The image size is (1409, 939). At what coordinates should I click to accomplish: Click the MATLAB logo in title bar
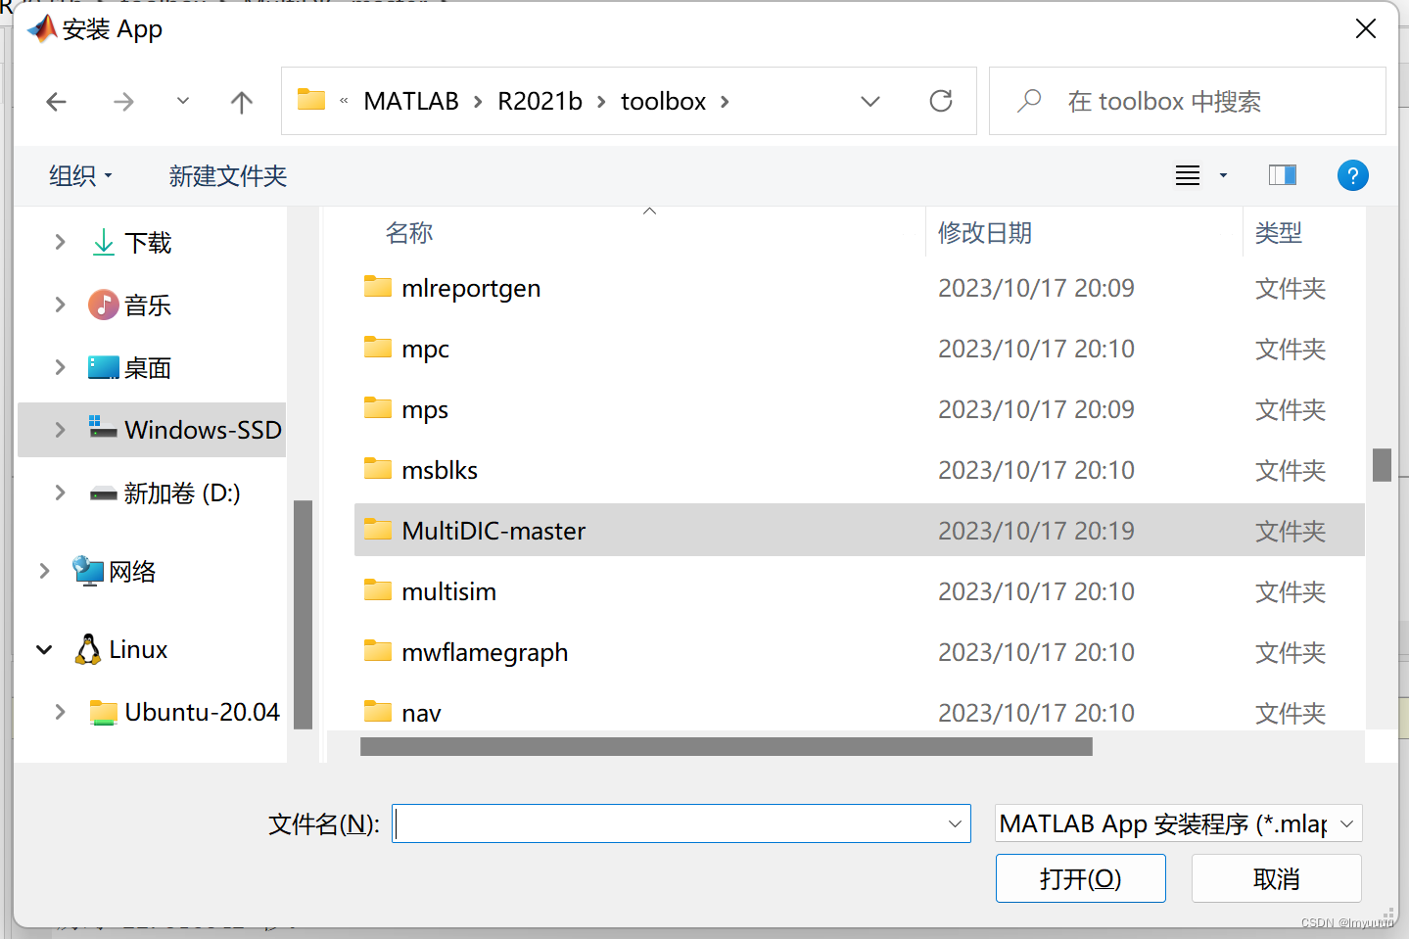coord(43,29)
